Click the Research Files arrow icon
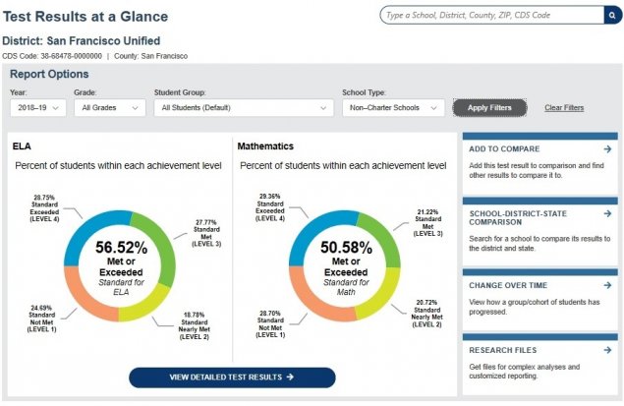Viewport: 624px width, 406px height. 608,349
